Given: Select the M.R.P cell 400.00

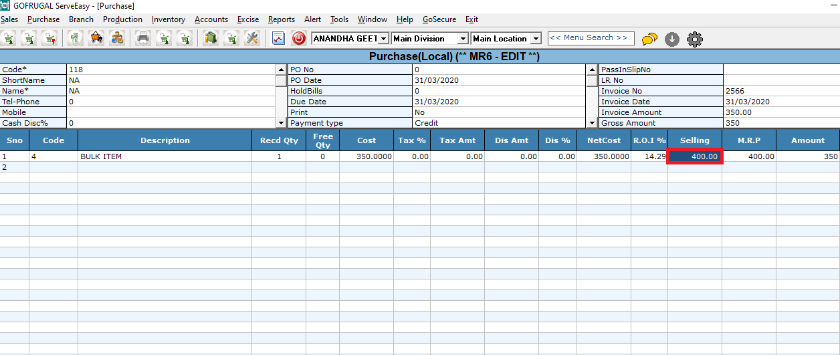Looking at the screenshot, I should click(x=750, y=156).
